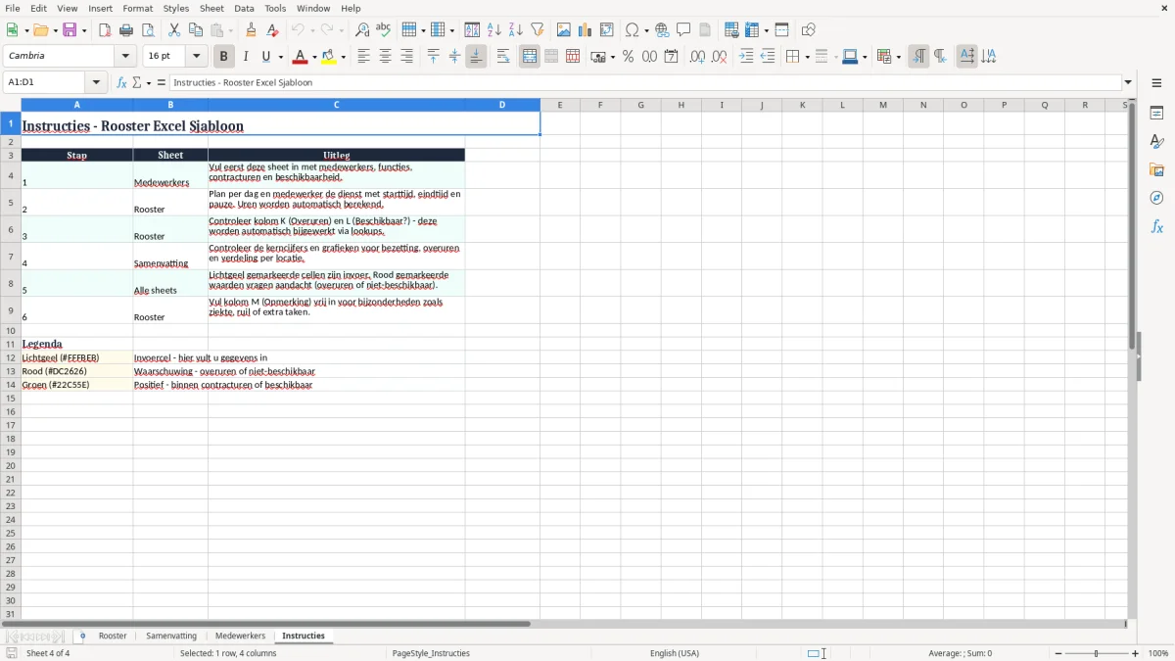Switch to the Samenvatting sheet tab
This screenshot has height=661, width=1175.
coord(171,637)
